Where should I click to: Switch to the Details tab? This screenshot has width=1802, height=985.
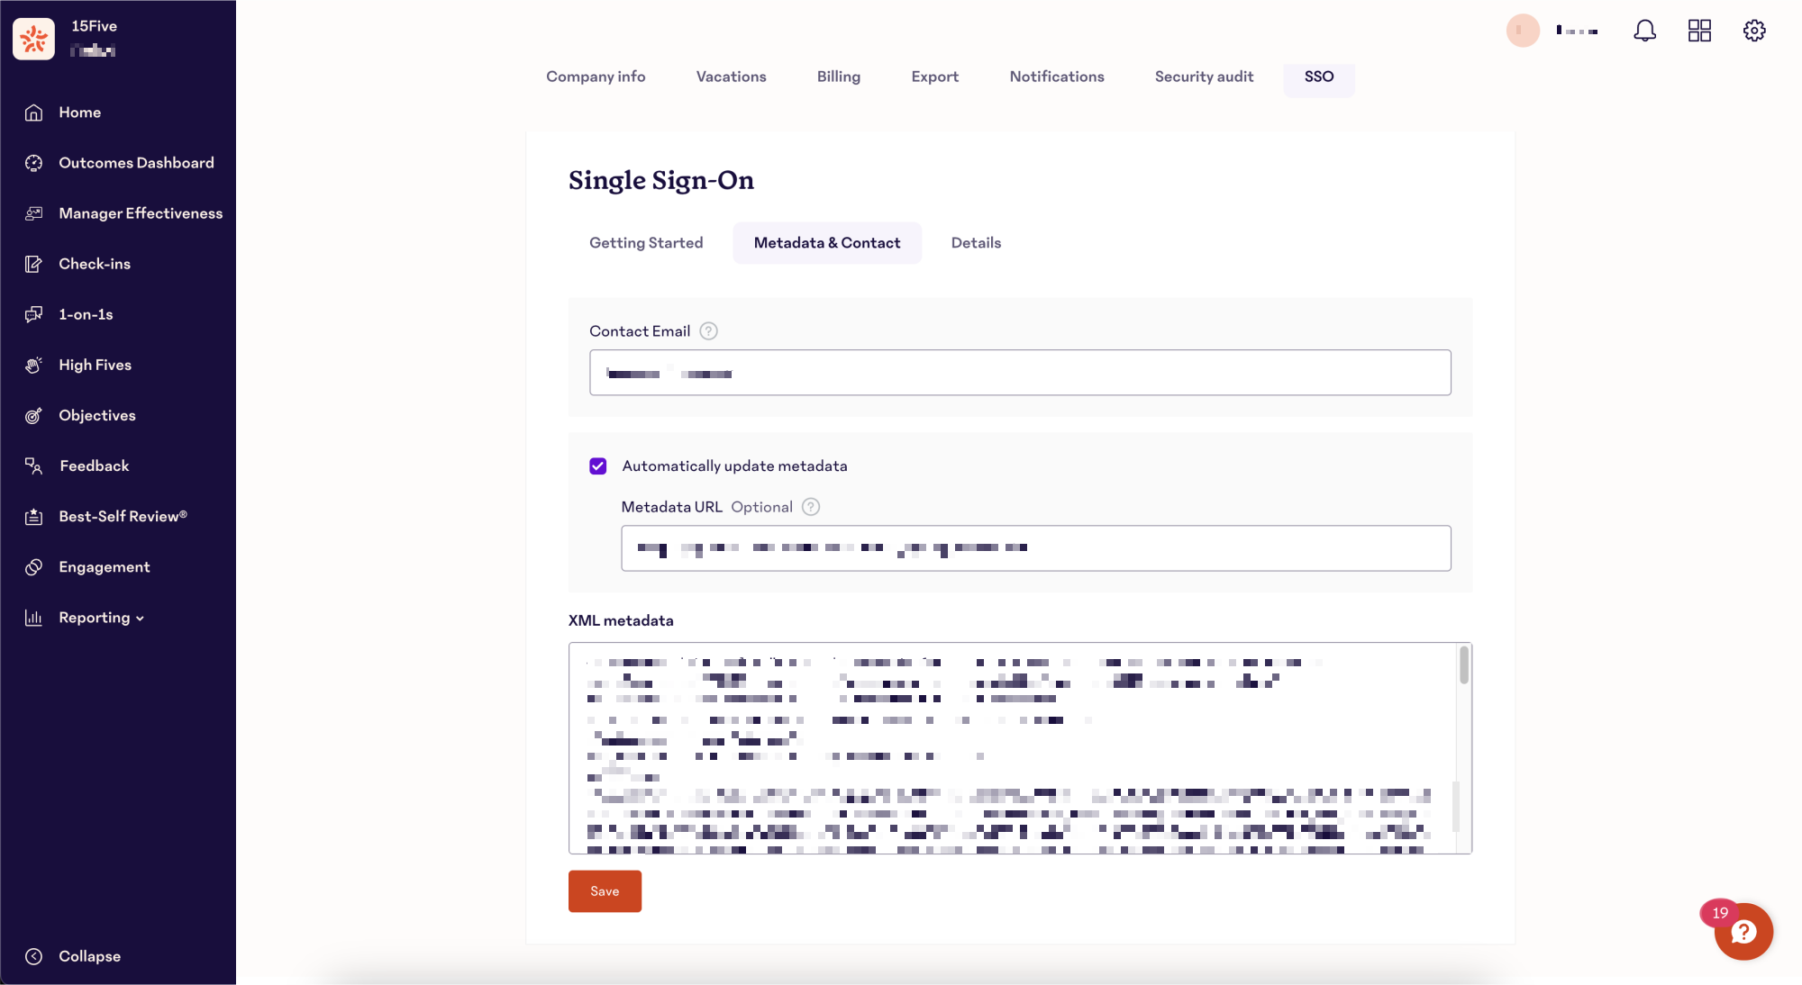(x=977, y=242)
